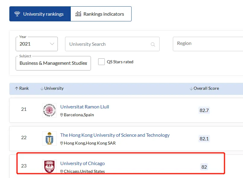Open the Subject Business & Management Studies dropdown

point(53,63)
